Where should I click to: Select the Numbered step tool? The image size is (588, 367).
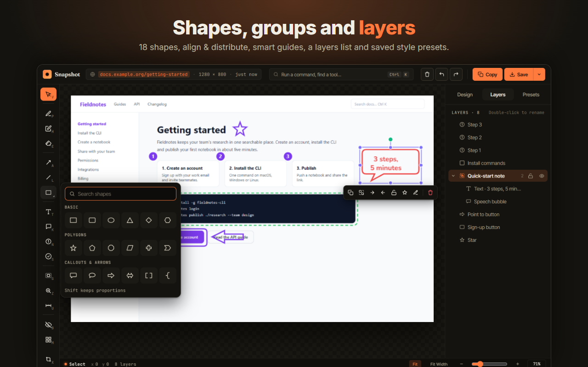point(48,241)
